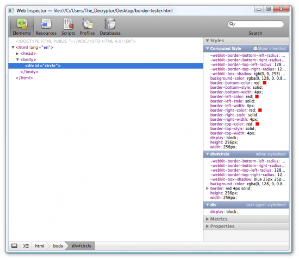
Task: Click the border-top-color red swatch
Action: [257, 124]
